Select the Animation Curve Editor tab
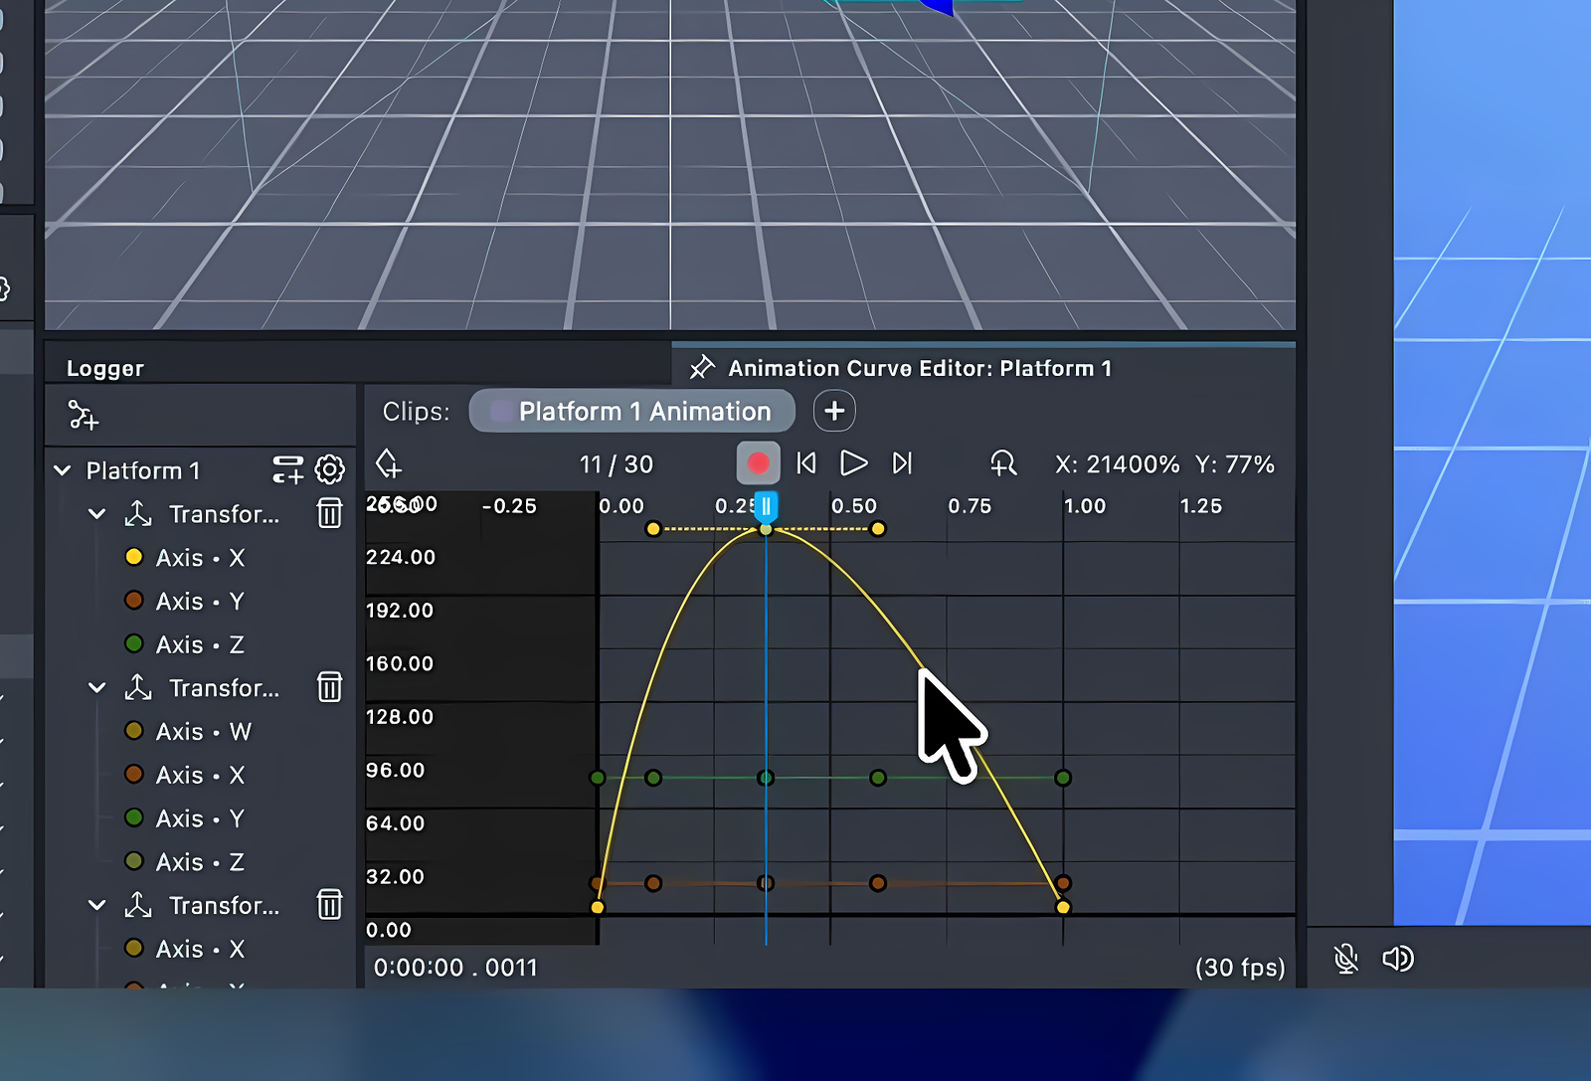 coord(920,367)
